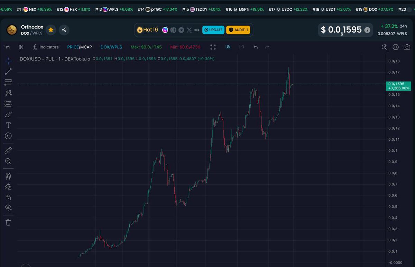Viewport: 415px width, 267px height.
Task: Open chart settings hexagon icon
Action: point(396,47)
